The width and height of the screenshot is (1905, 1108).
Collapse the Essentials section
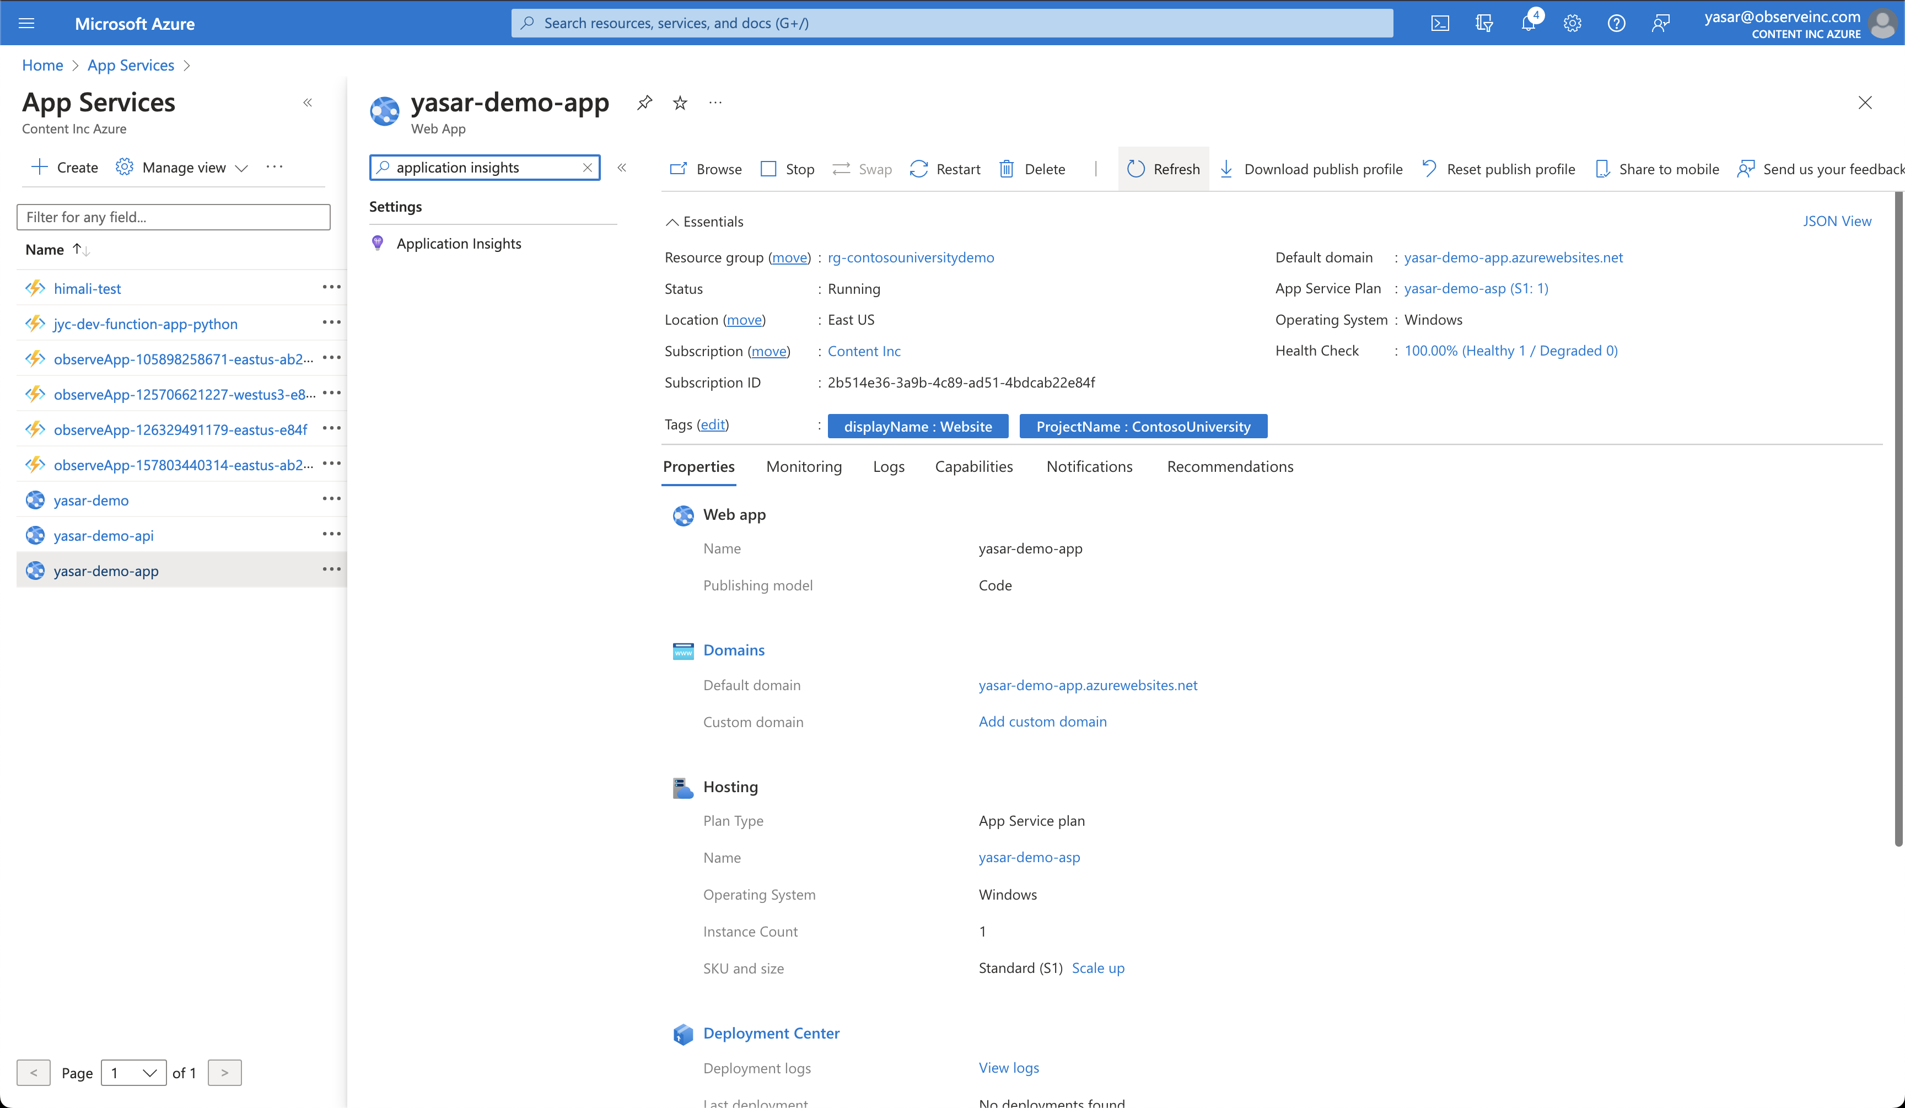click(x=672, y=222)
